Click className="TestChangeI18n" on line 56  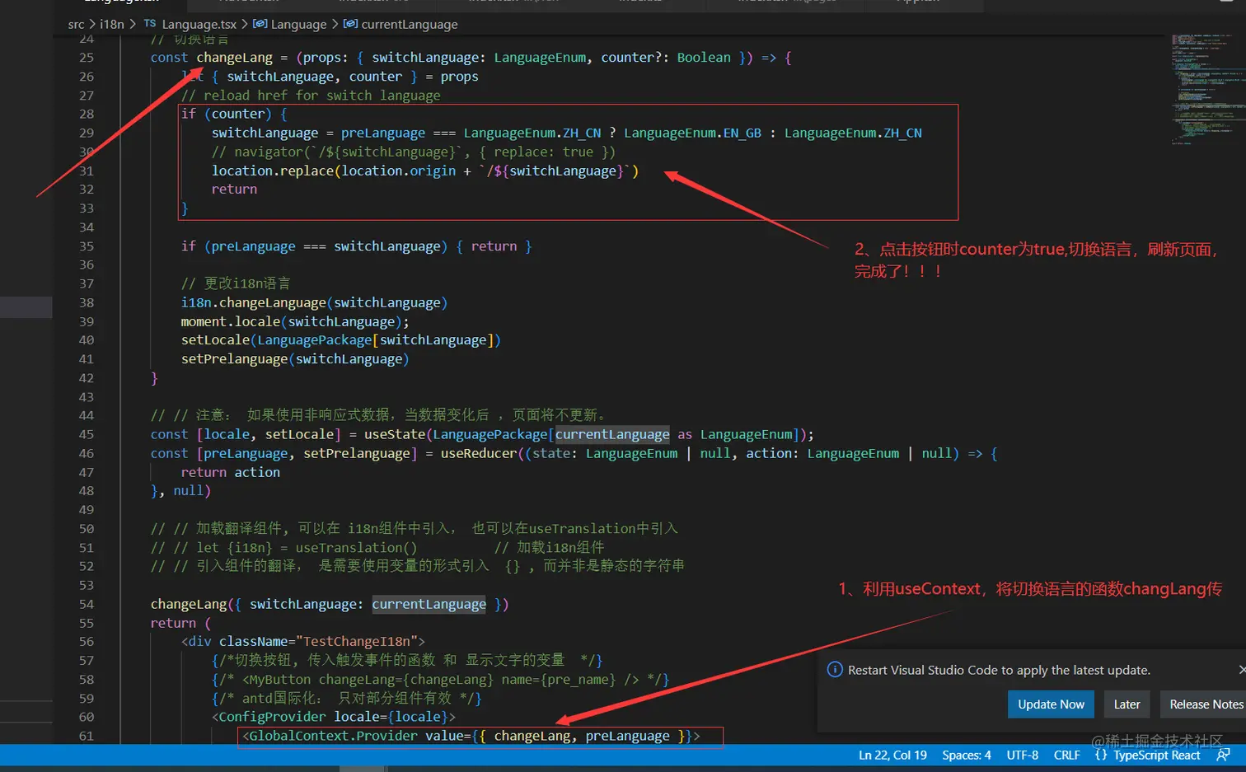coord(318,641)
